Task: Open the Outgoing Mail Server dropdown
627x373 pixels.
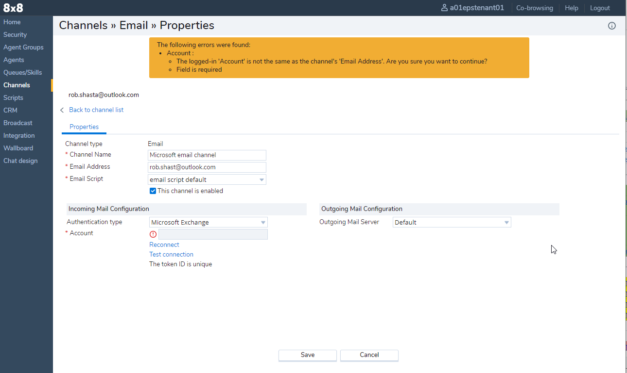Action: click(x=452, y=222)
